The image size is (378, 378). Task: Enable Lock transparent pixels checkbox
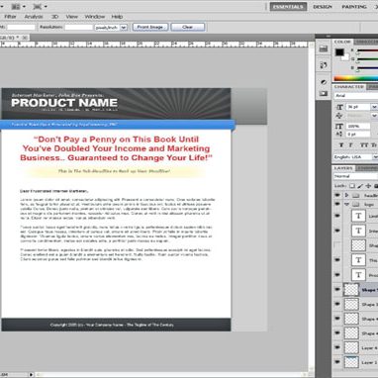click(x=352, y=186)
